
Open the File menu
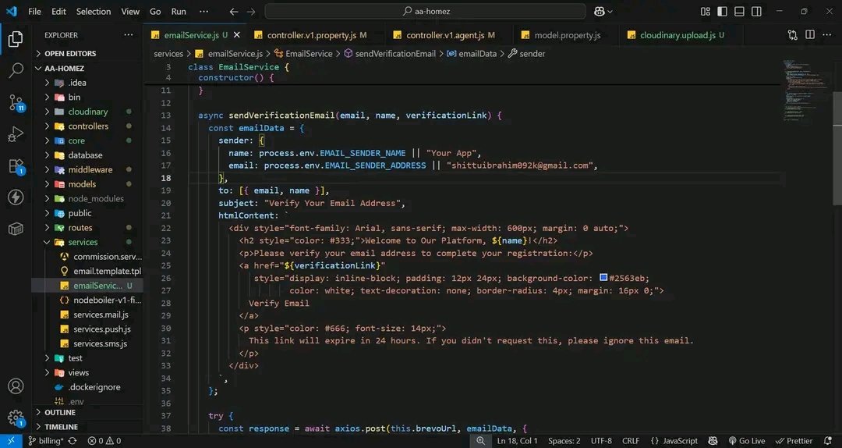pos(34,11)
